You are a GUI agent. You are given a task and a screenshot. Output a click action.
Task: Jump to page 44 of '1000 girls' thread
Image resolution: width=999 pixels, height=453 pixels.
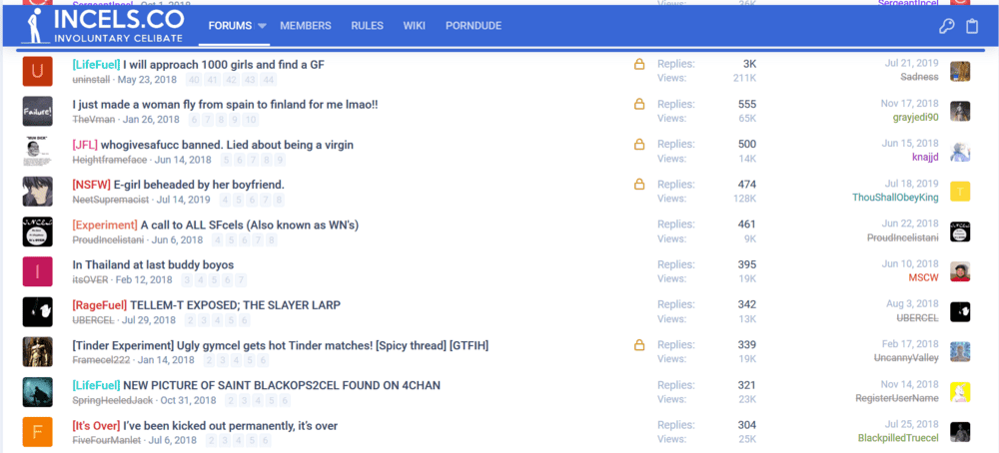268,80
